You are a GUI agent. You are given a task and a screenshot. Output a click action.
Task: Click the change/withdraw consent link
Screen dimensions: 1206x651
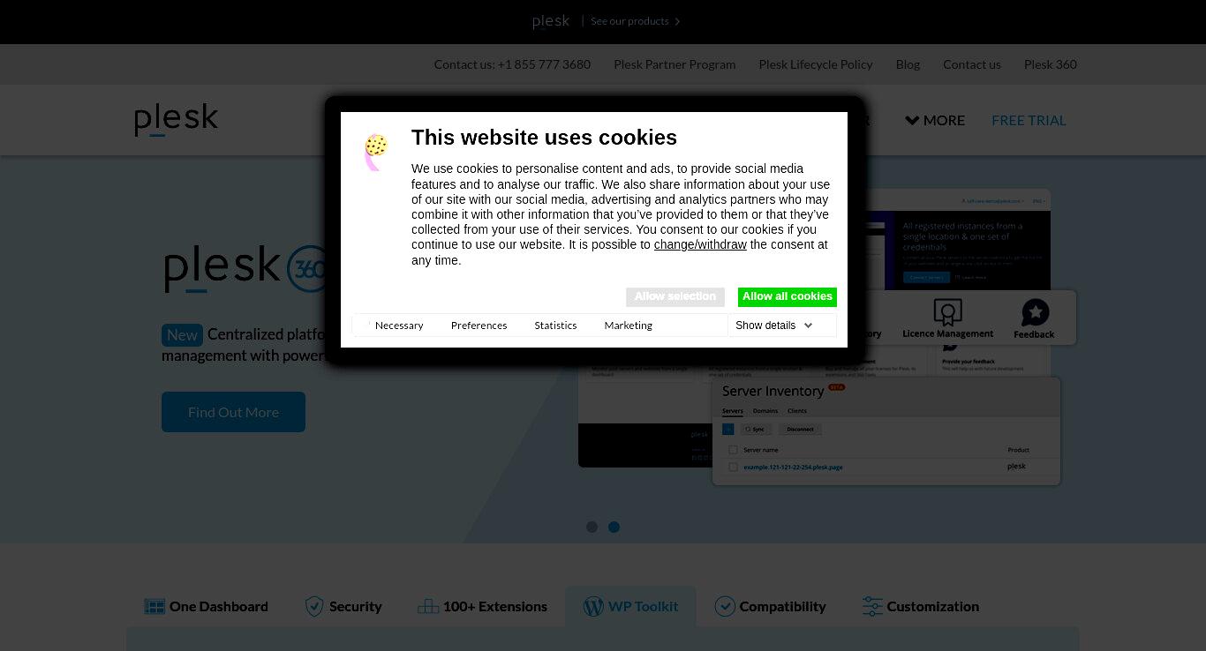point(700,244)
